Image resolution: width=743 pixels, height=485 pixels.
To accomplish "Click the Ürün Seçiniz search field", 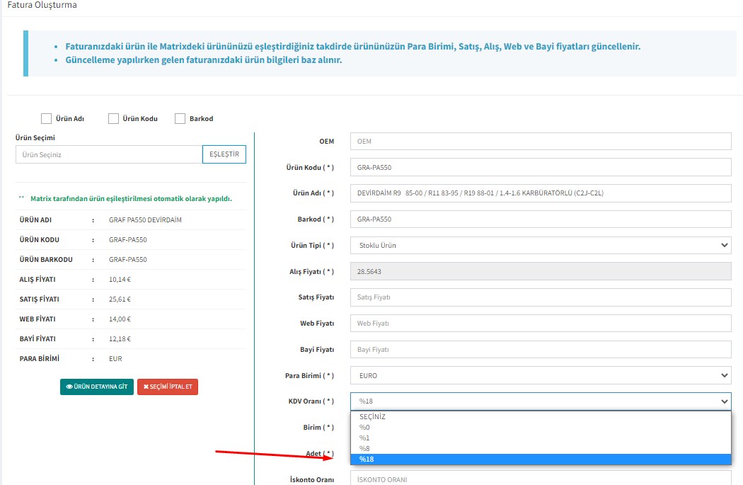I will pos(109,154).
